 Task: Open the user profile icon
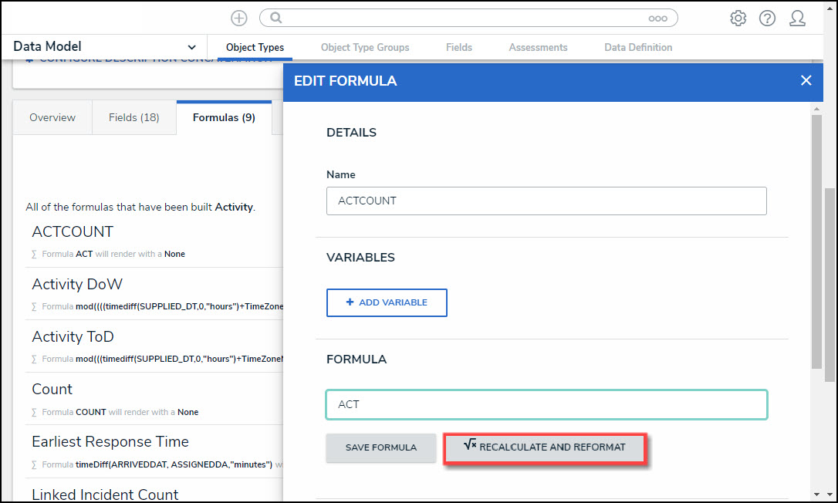click(x=797, y=18)
